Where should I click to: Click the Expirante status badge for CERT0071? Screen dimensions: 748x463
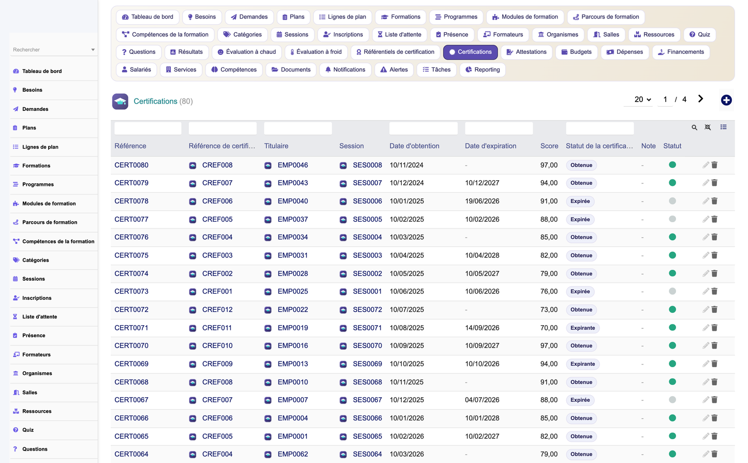[x=583, y=328]
